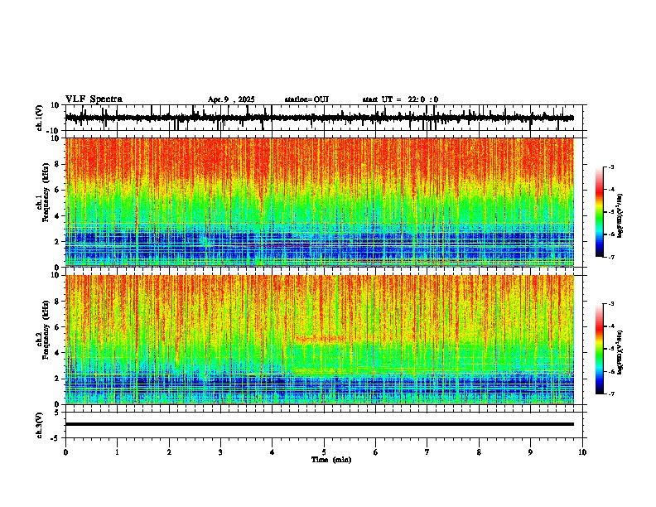This screenshot has height=507, width=656.
Task: Click the 5 kHz emission band in ch.2 spectrogram
Action: [x=320, y=340]
